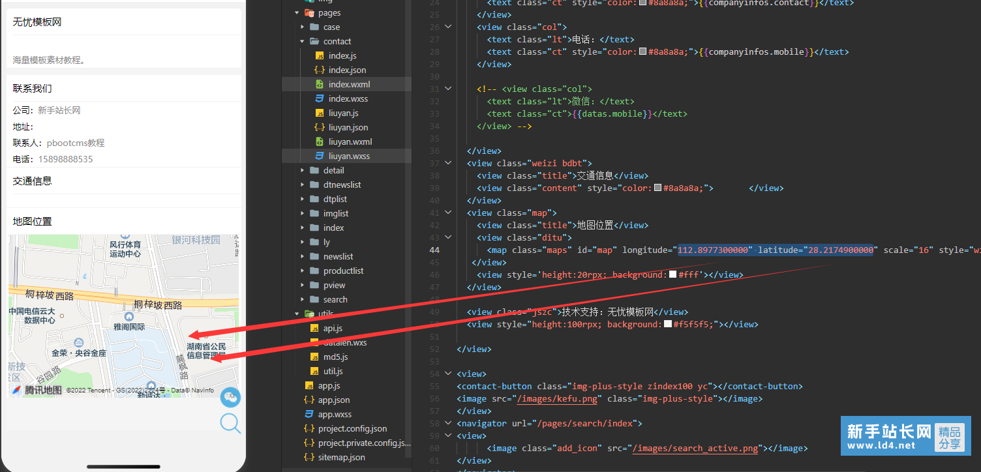The image size is (981, 472).
Task: Fold the map view block at line 41
Action: [448, 213]
